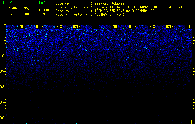Click the 'Receiving antenna' label
This screenshot has height=124, width=195.
tap(71, 15)
